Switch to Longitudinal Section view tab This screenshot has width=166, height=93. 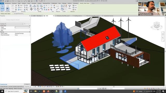point(108,16)
